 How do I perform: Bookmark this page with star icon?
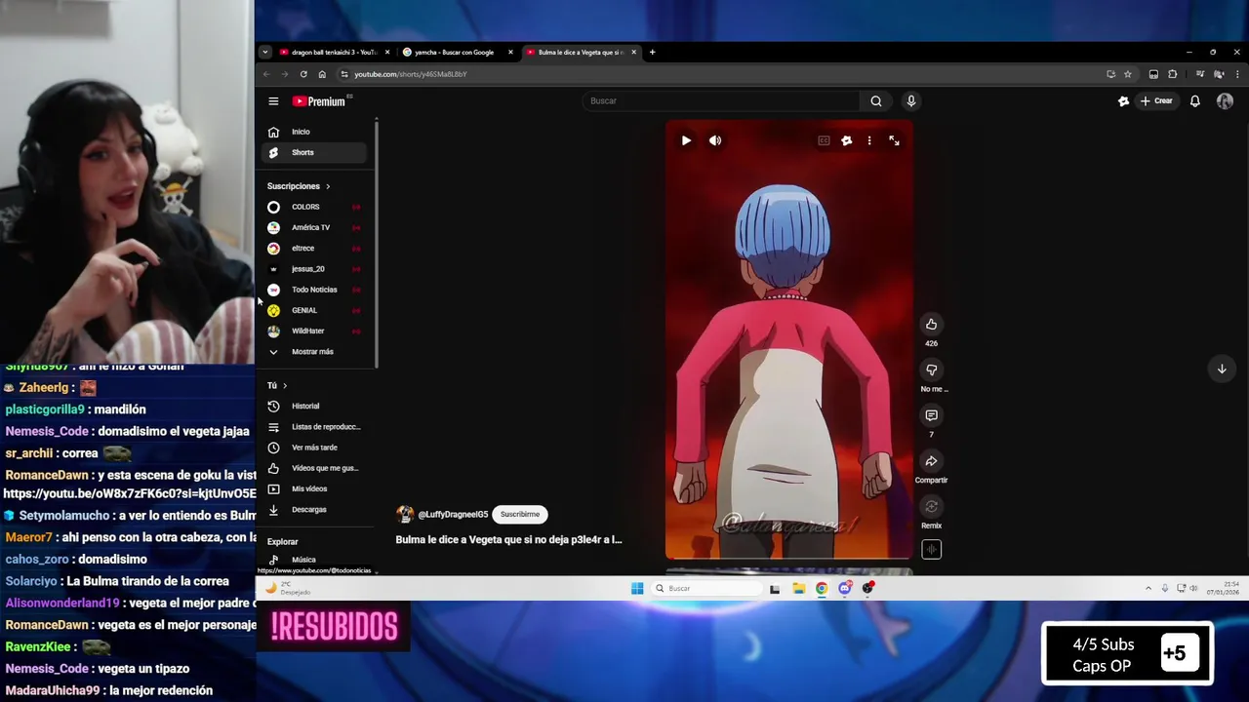pyautogui.click(x=1128, y=74)
